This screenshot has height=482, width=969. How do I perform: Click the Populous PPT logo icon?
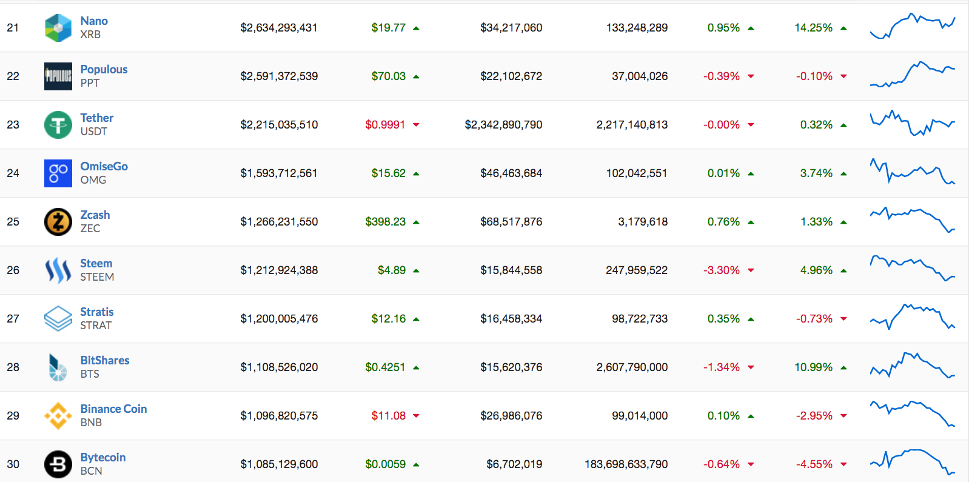click(58, 76)
